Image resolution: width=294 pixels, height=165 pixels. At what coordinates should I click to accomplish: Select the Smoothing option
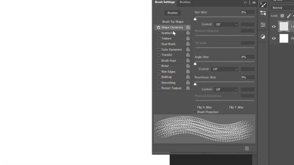(x=169, y=82)
